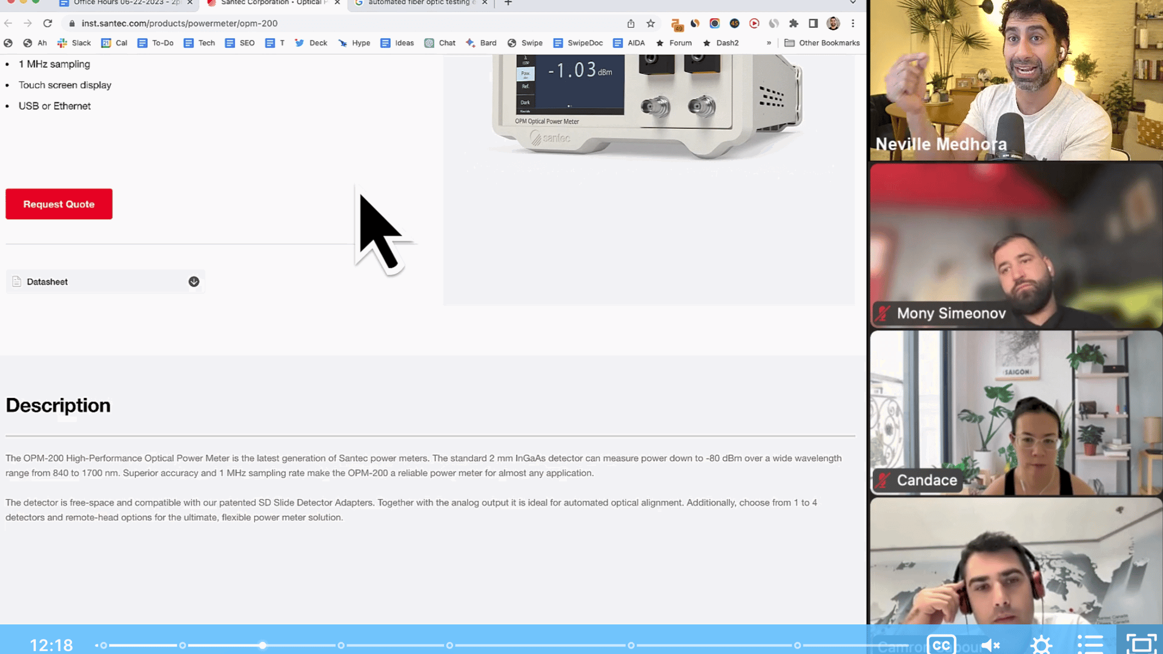Screen dimensions: 1163x654
Task: Jump to the last chapter marker on the timeline
Action: (x=798, y=646)
